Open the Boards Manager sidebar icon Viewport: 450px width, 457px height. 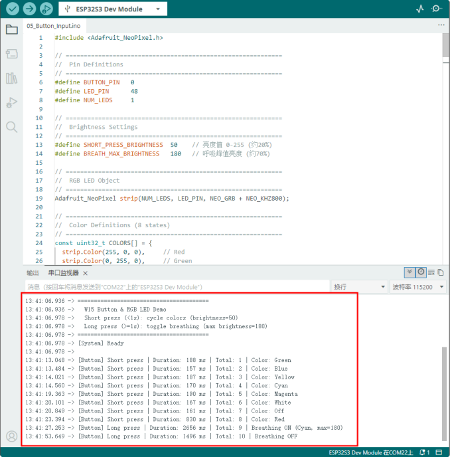point(12,54)
